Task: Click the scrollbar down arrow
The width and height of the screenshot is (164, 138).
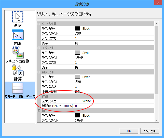Action: click(x=157, y=120)
